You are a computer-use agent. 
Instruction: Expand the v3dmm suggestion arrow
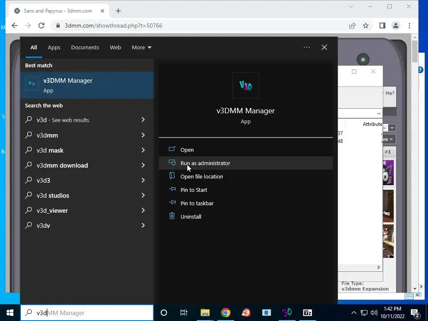[143, 135]
